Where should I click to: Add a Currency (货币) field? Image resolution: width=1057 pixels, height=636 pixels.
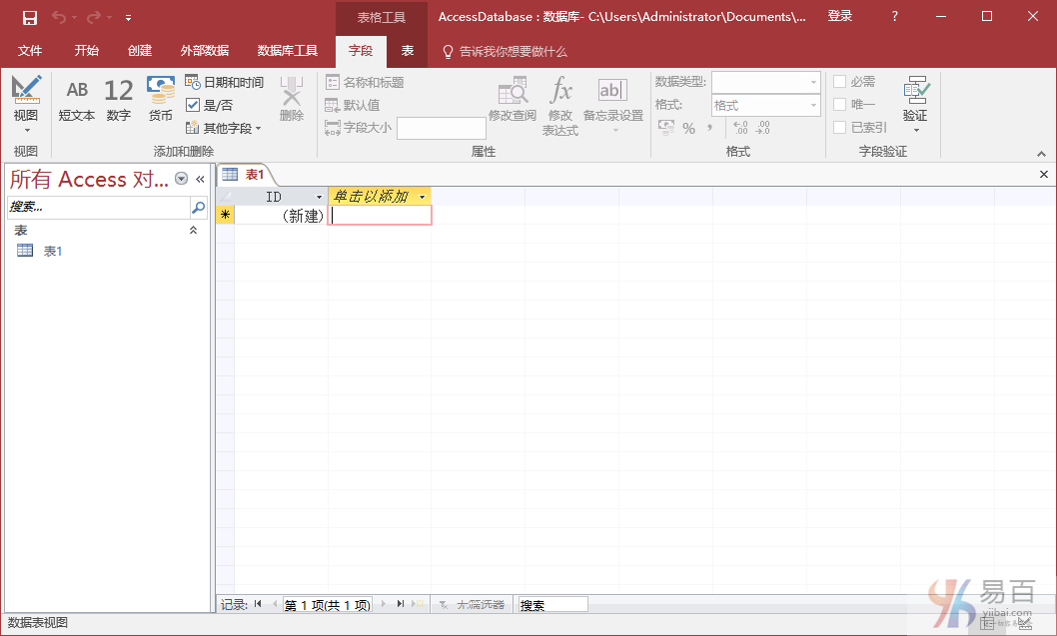(161, 101)
